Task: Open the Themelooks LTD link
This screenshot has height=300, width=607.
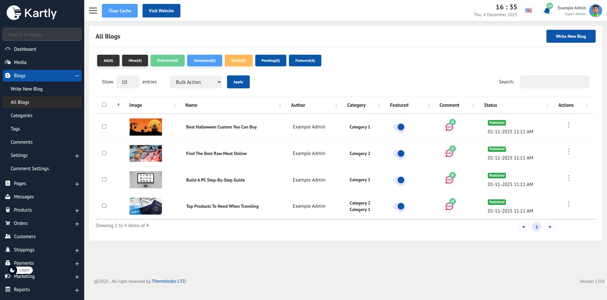Action: pos(169,281)
